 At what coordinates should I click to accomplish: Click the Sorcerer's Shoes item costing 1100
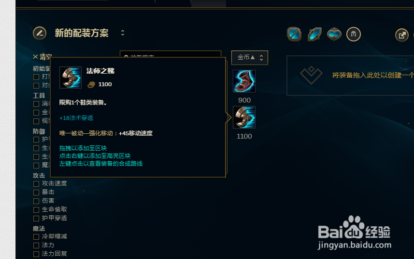pos(244,117)
